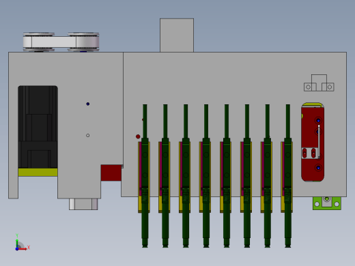This screenshot has height=266, width=355.
Task: Select the outlined bracket at upper right
Action: tap(319, 83)
